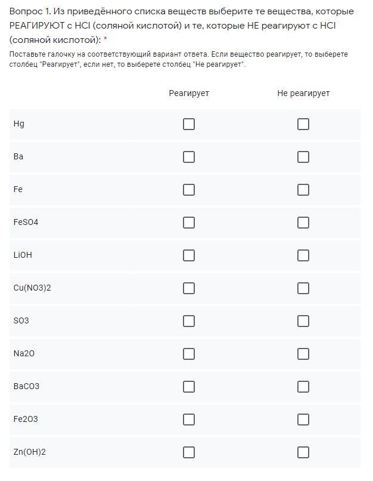Tick "Не реагирует" for SO3

point(303,321)
